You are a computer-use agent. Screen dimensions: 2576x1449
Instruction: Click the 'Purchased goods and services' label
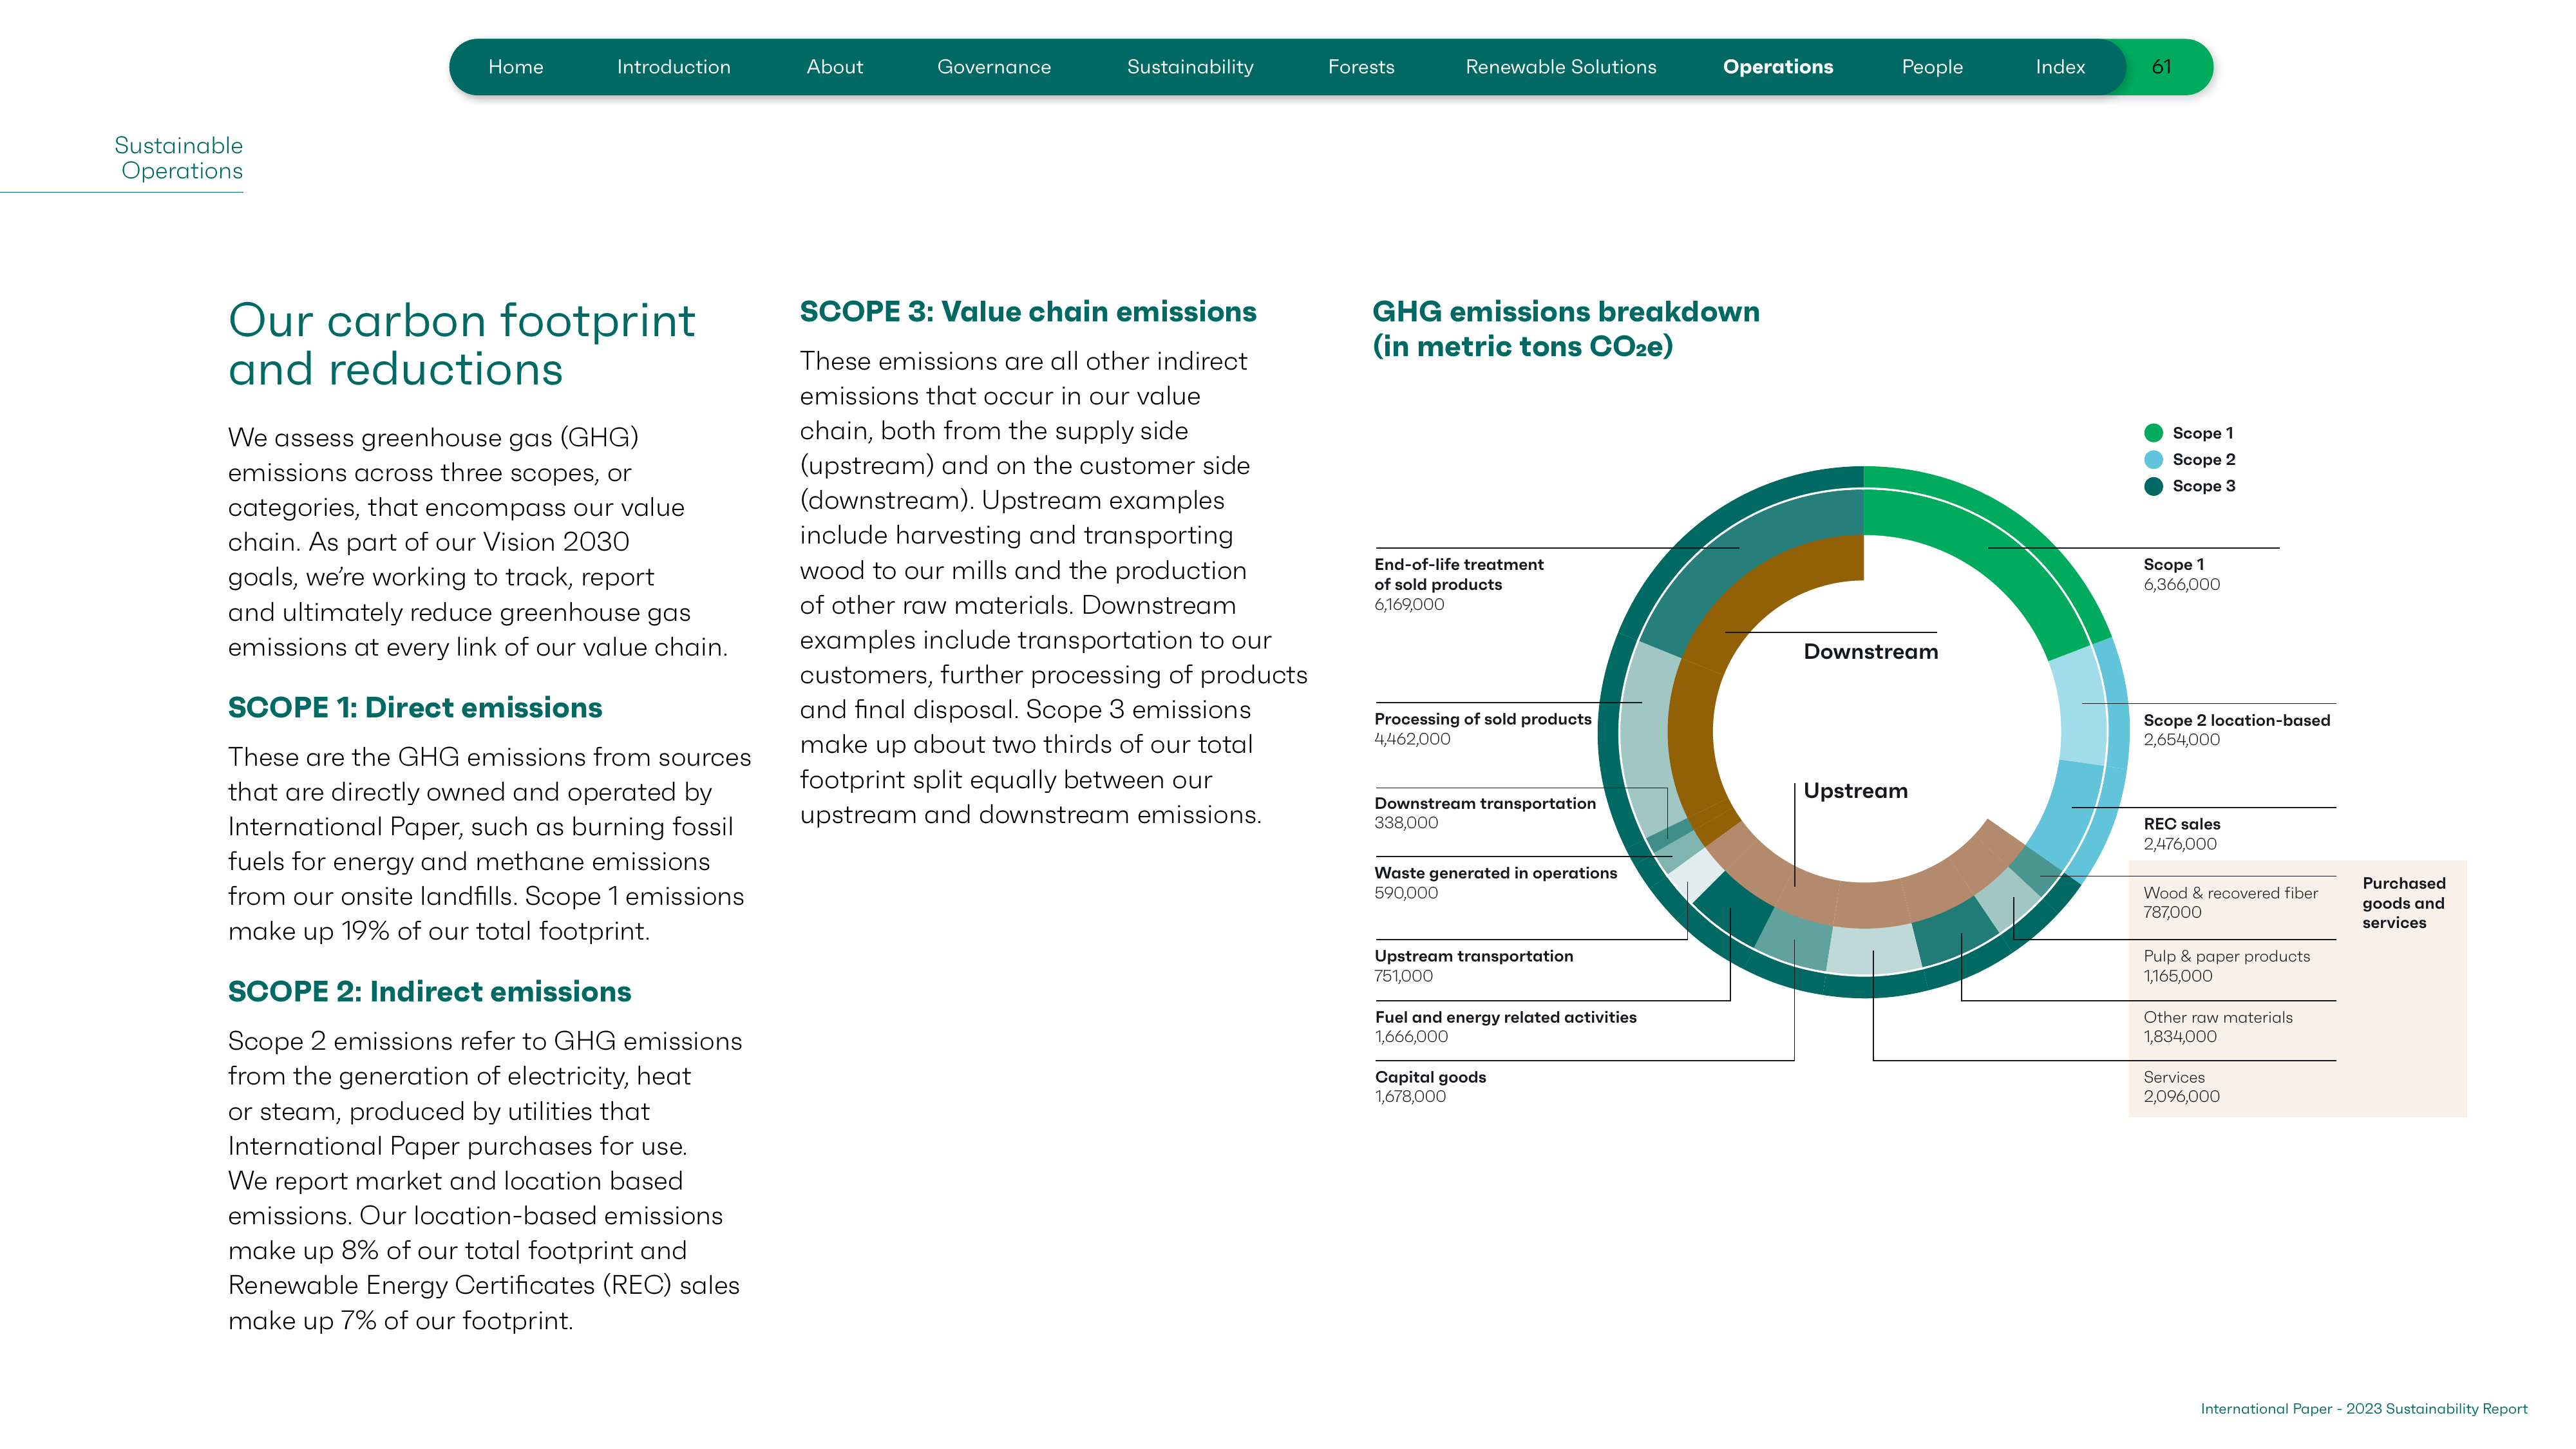tap(2403, 903)
